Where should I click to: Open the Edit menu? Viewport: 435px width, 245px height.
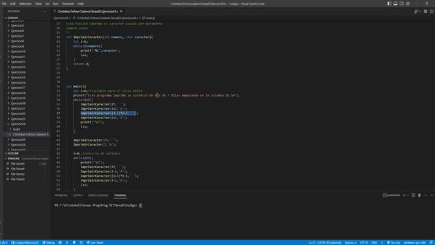pos(13,3)
